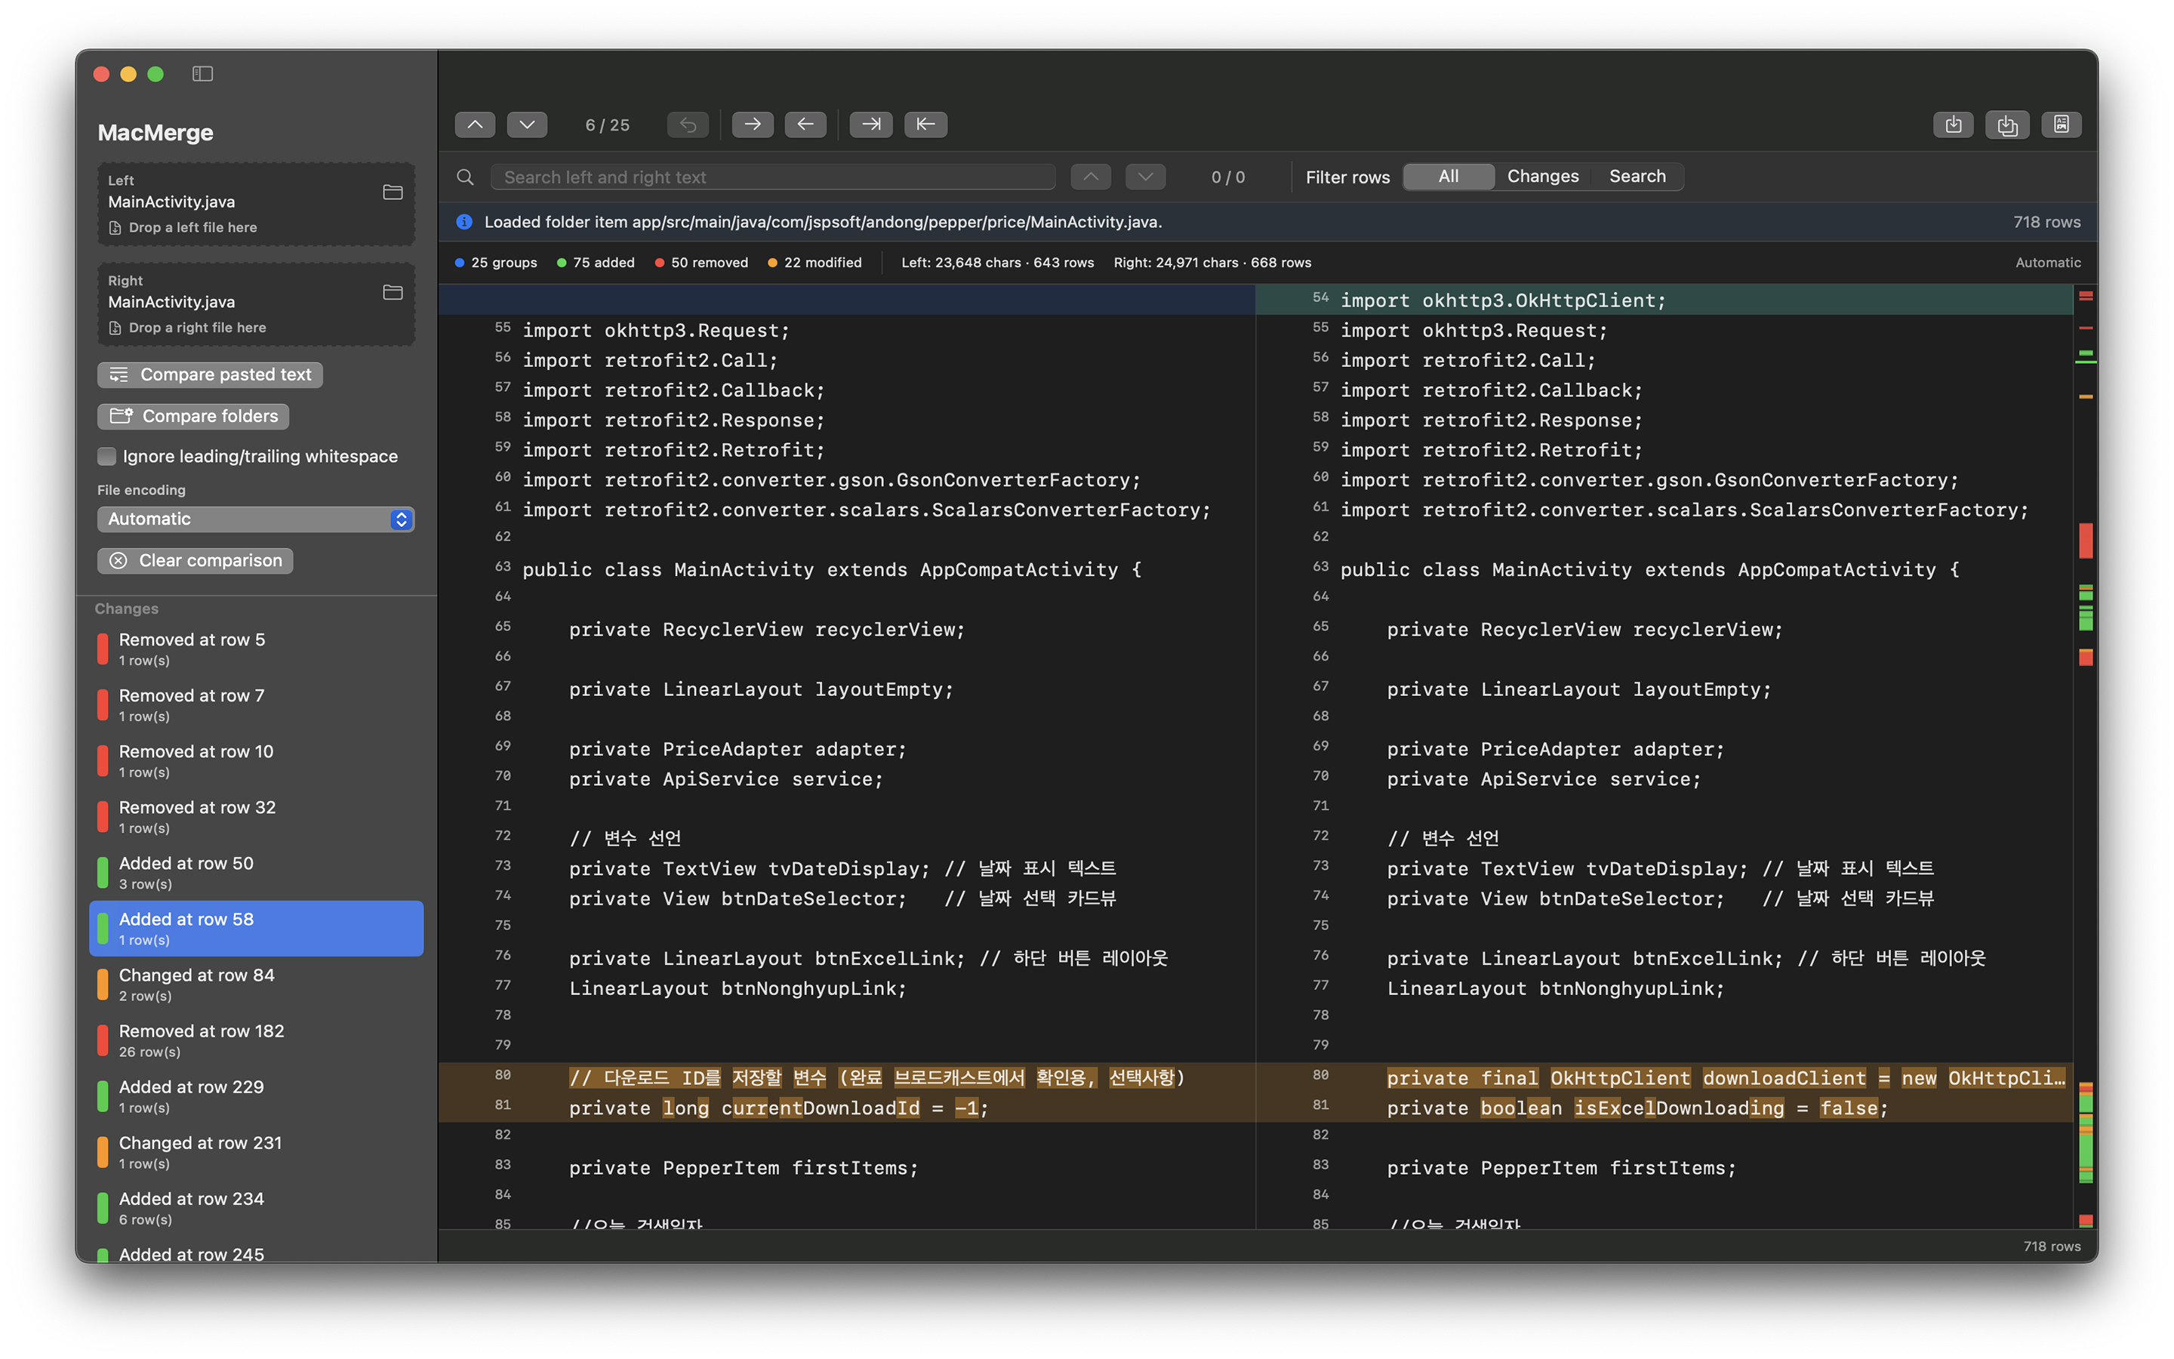
Task: Click document icon beside Drop a right file
Action: point(115,328)
